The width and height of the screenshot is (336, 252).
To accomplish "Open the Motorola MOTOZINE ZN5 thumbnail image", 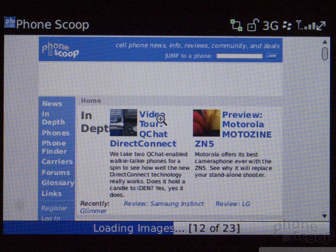I will click(x=207, y=123).
